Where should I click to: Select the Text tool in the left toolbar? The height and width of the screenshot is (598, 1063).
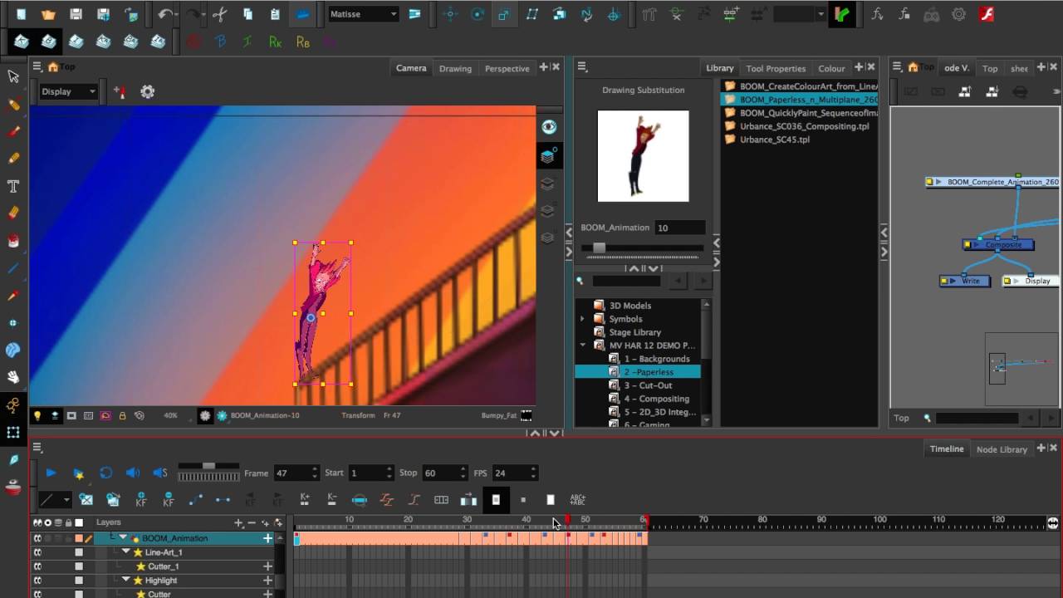click(13, 185)
